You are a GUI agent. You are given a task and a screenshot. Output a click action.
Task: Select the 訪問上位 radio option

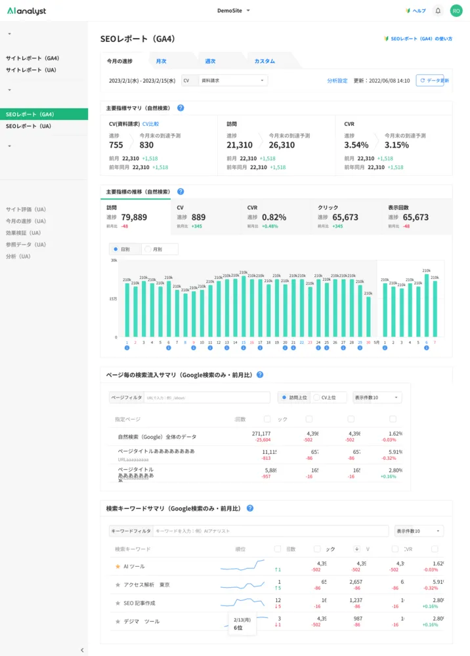[284, 398]
